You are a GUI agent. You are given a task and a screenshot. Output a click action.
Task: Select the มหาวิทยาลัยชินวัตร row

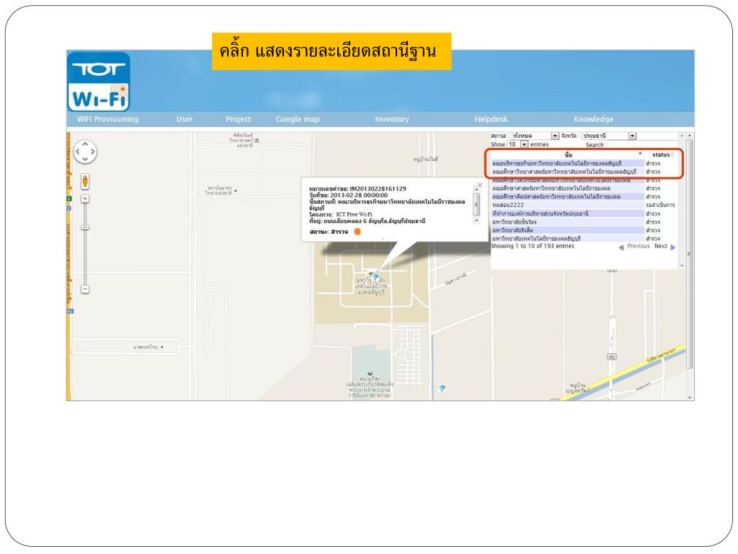584,222
